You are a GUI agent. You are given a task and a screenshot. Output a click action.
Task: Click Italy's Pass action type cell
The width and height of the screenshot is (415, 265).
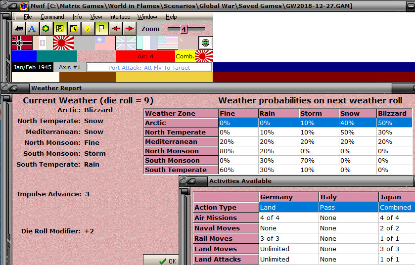pyautogui.click(x=349, y=207)
